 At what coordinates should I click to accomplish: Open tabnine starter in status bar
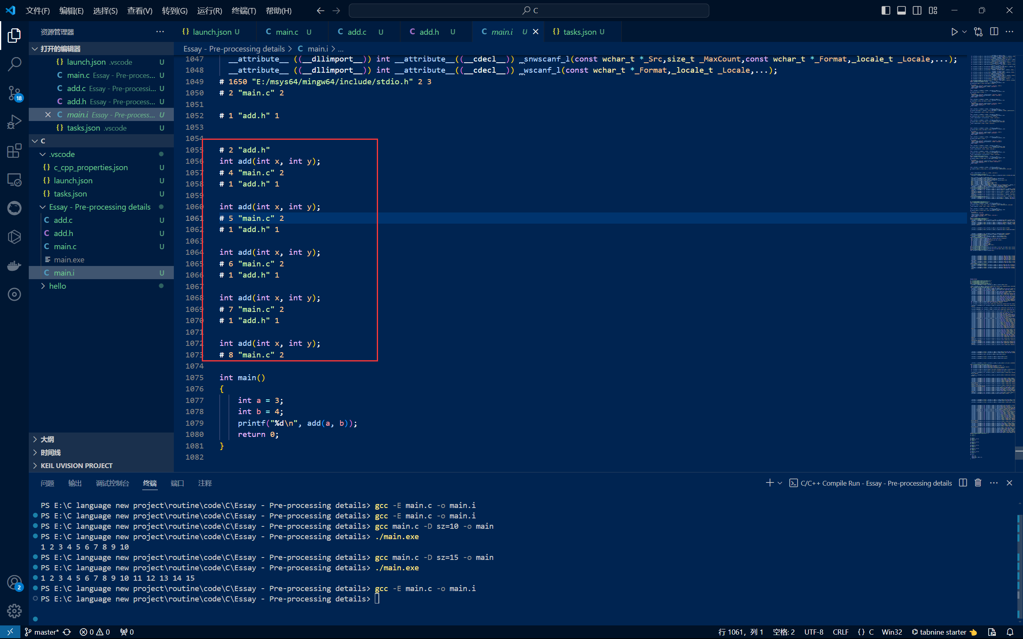point(943,632)
